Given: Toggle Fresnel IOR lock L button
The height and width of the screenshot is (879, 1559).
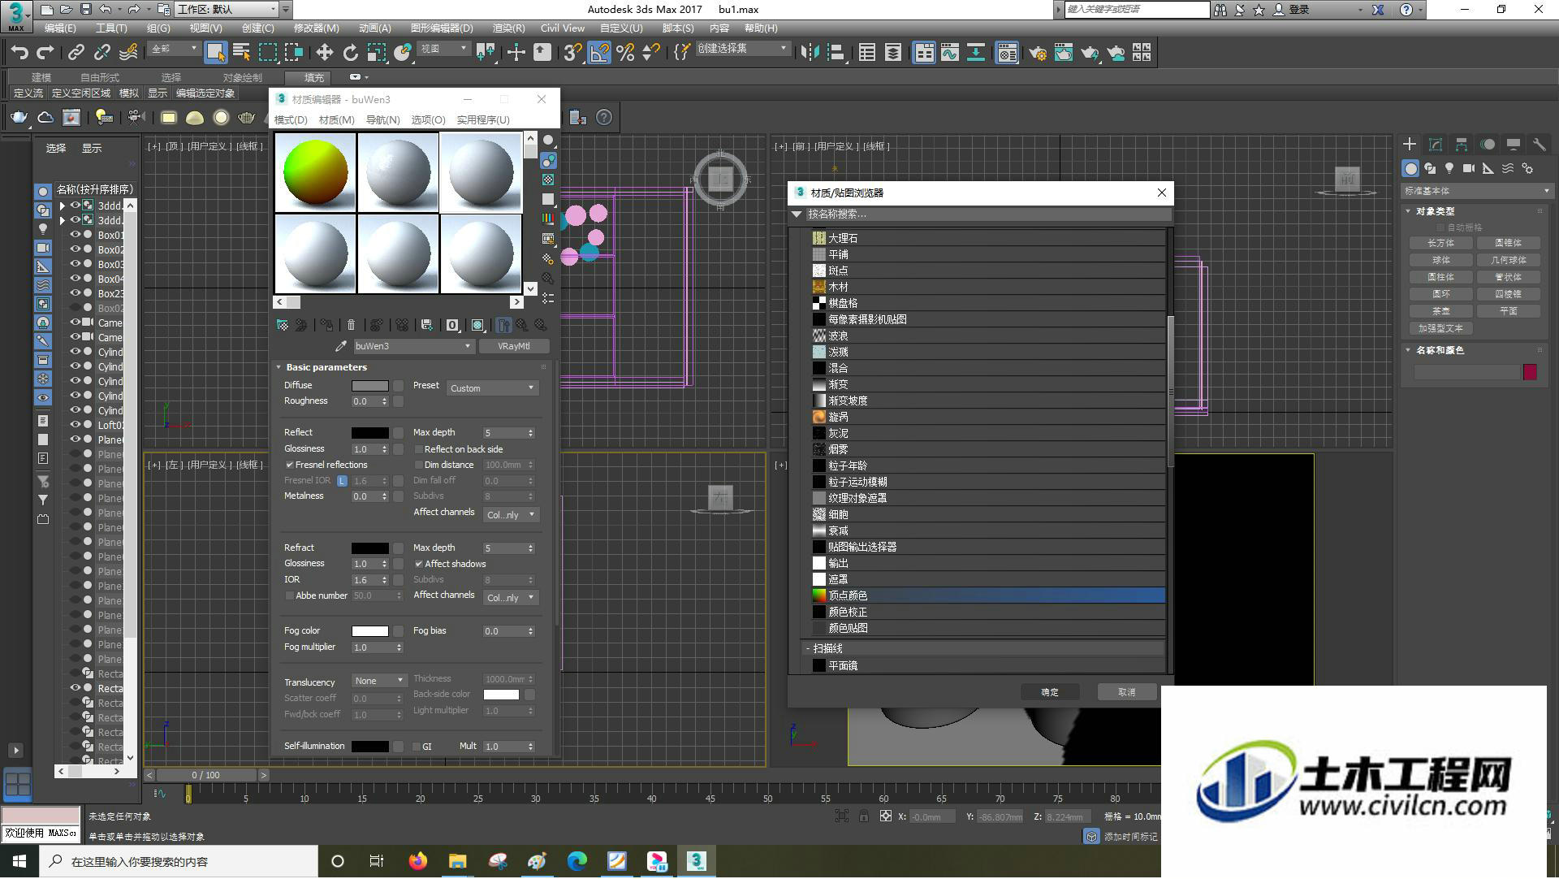Looking at the screenshot, I should coord(342,481).
